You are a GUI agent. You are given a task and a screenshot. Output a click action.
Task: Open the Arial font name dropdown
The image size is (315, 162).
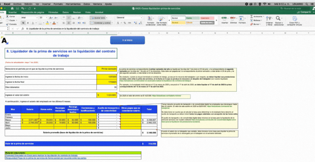[x=36, y=18]
